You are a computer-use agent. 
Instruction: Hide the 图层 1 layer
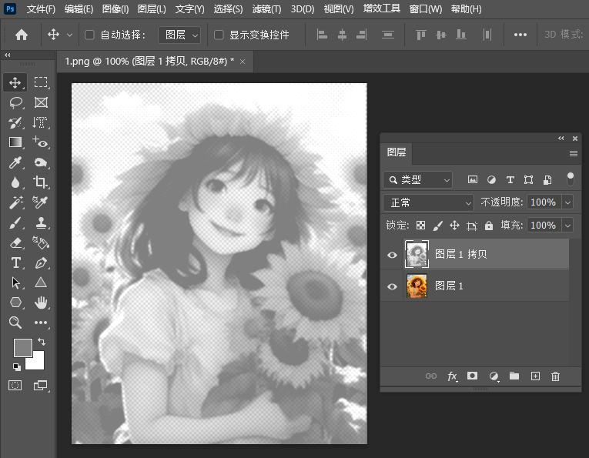click(392, 286)
